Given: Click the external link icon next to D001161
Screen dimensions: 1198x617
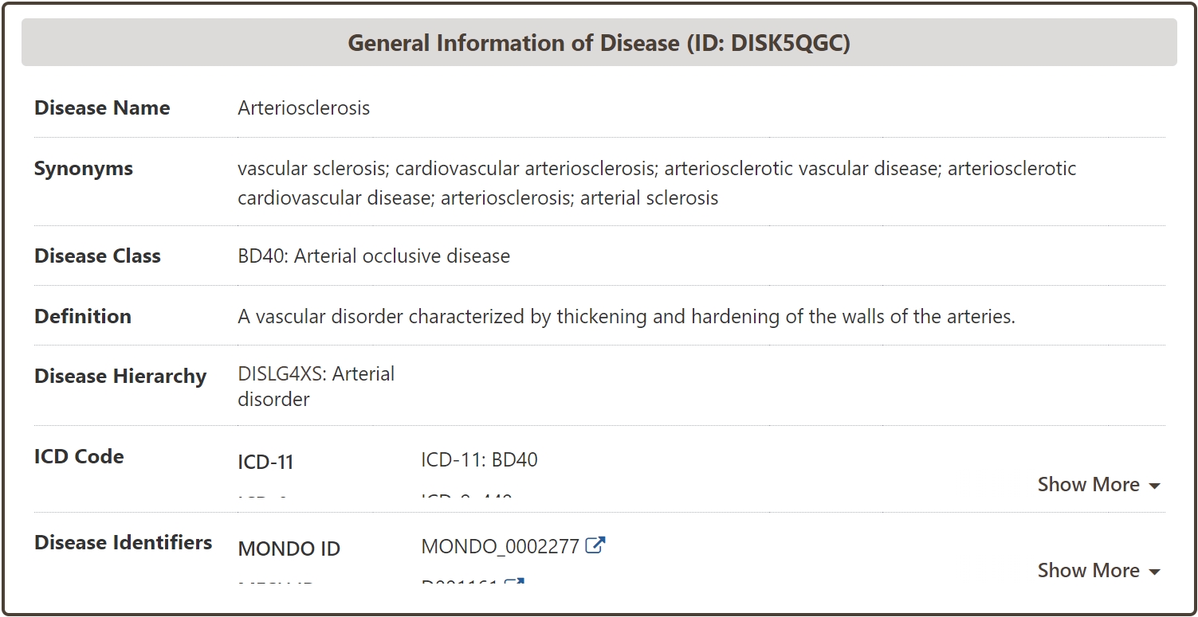Looking at the screenshot, I should point(515,583).
